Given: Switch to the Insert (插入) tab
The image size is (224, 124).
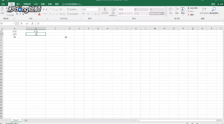Looking at the screenshot, I should tap(18, 4).
